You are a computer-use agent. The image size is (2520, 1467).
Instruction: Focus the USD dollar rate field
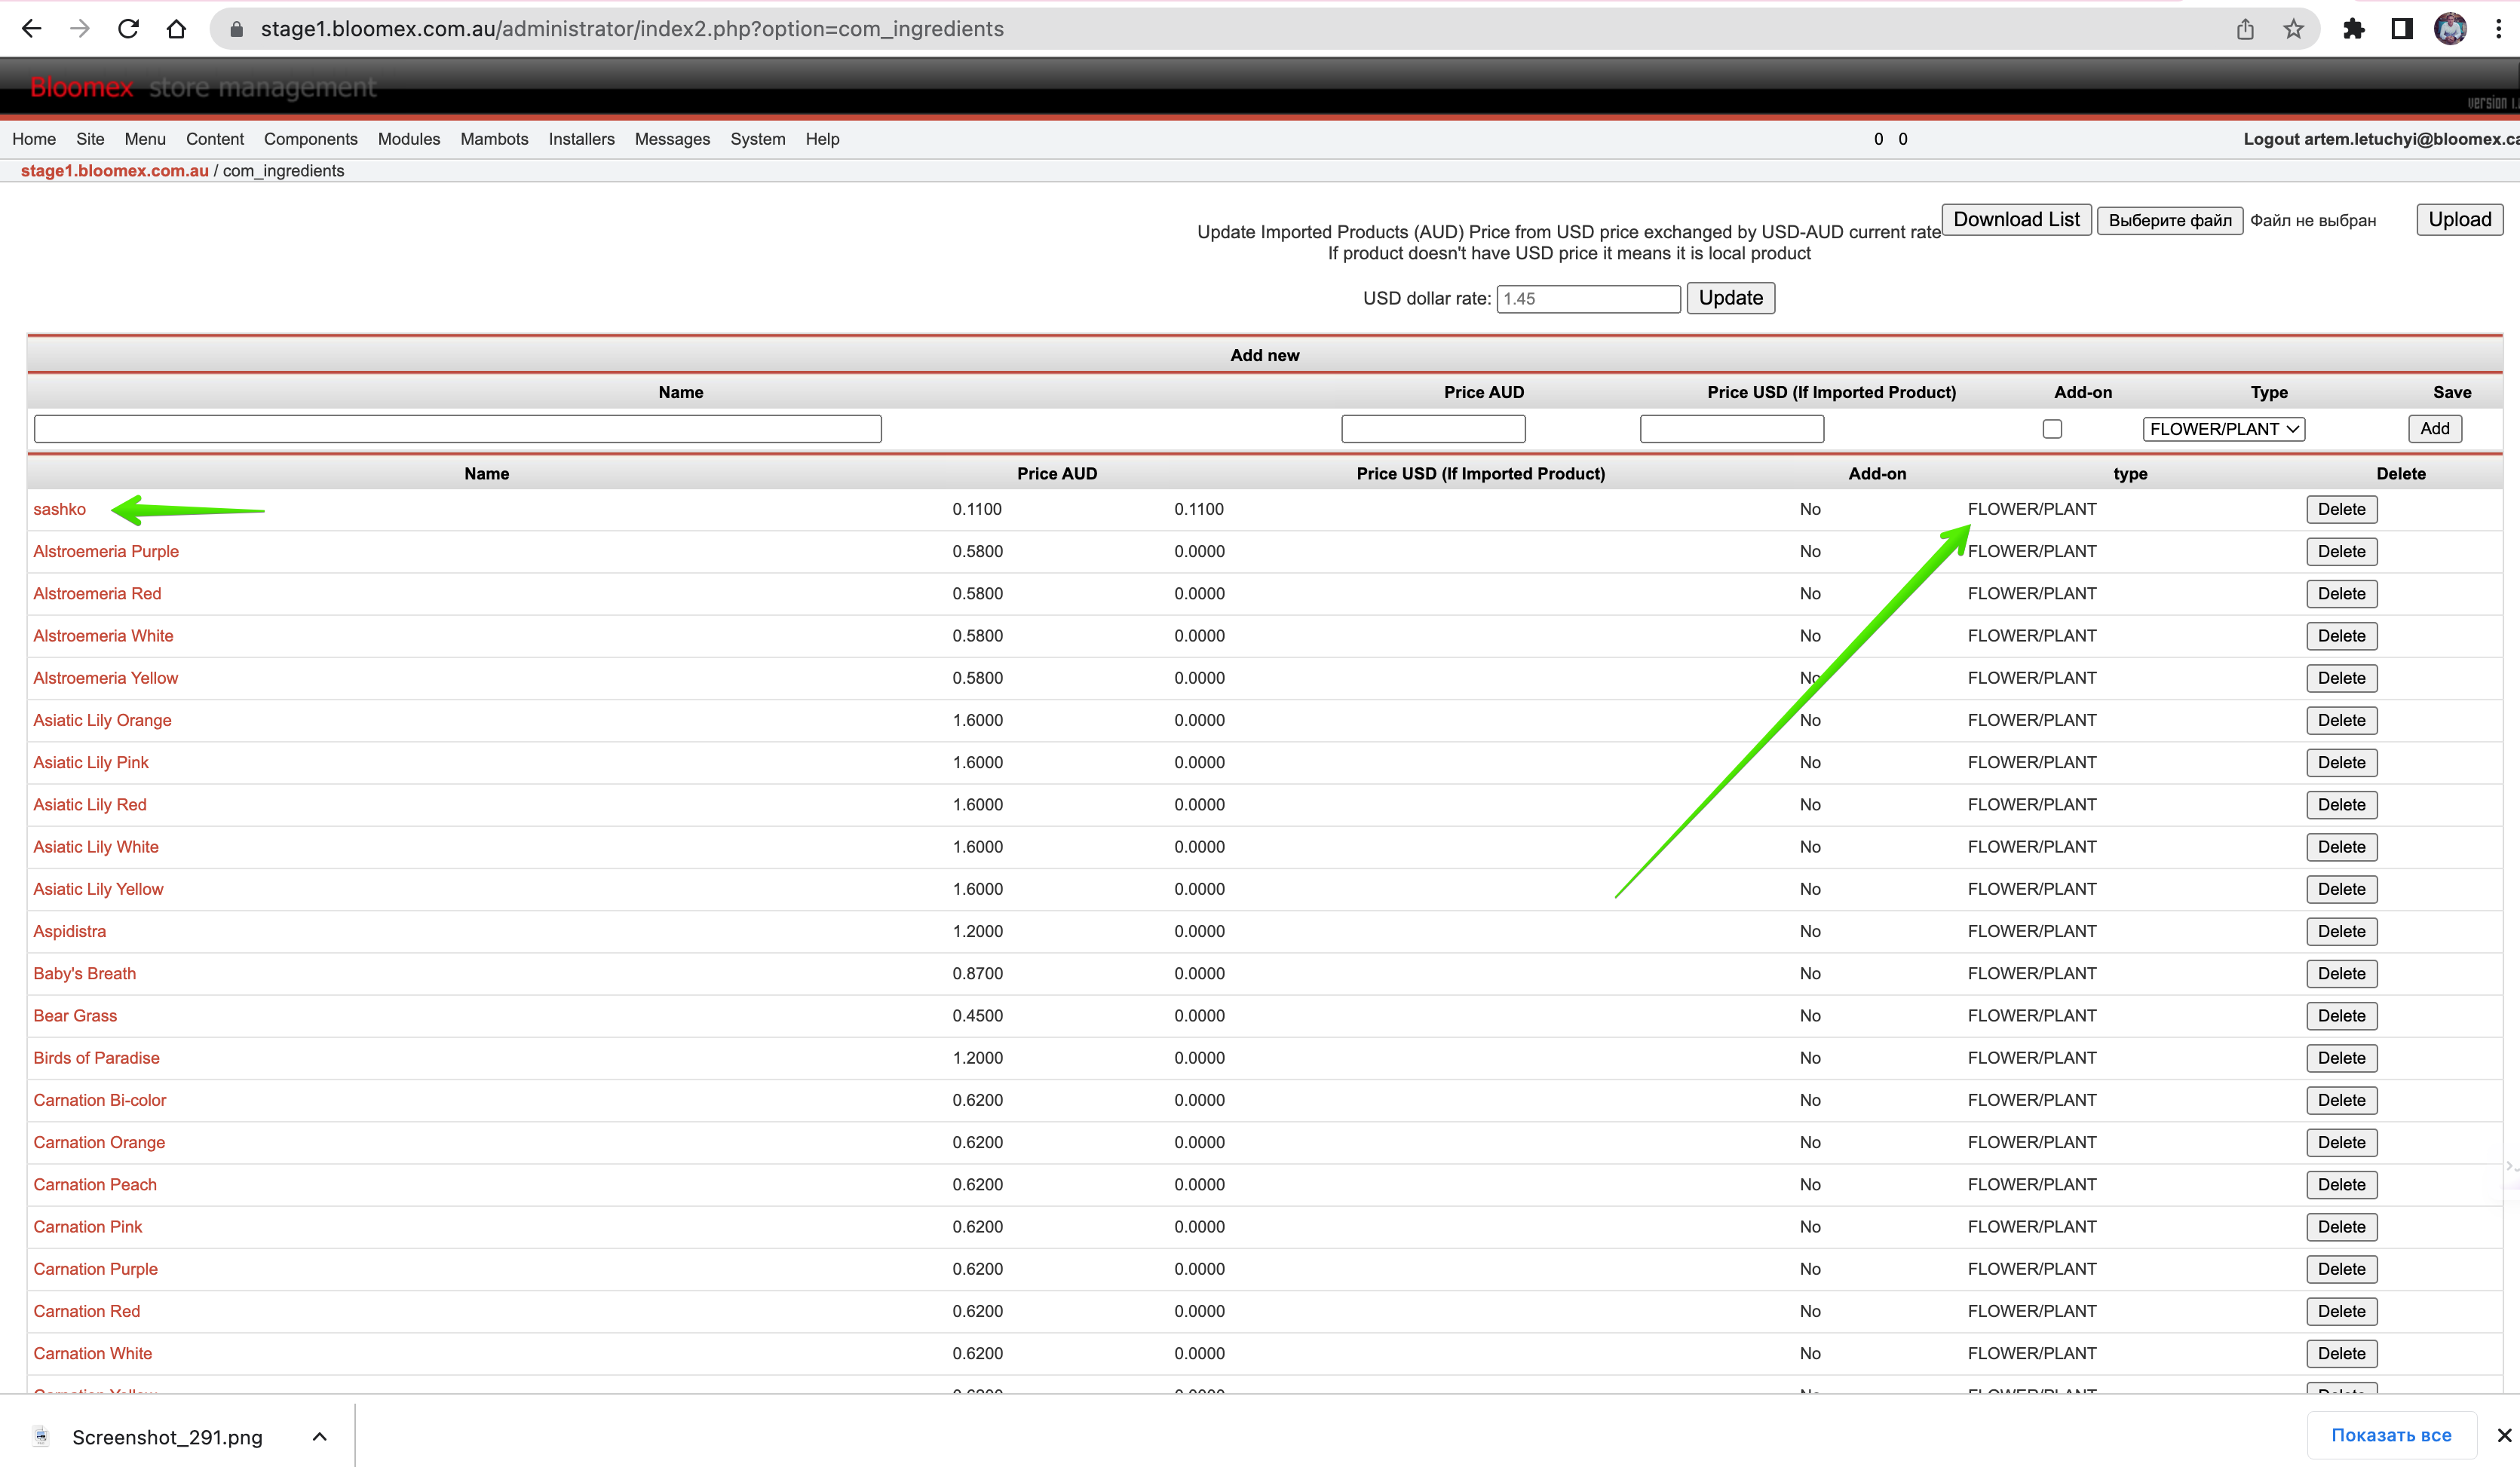[1588, 299]
